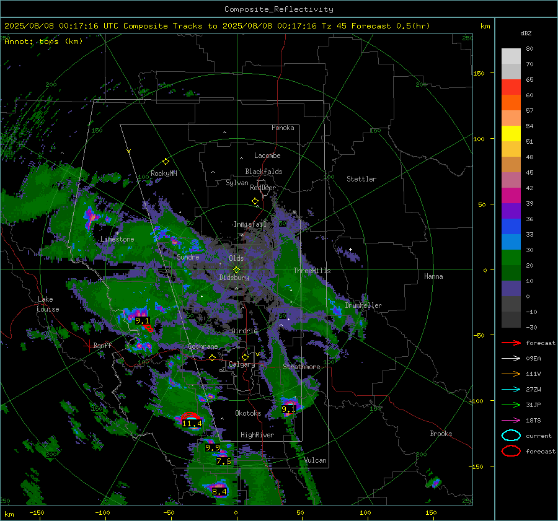The image size is (558, 521).
Task: Click the cyan 27ZW arrow legend icon
Action: (x=511, y=390)
